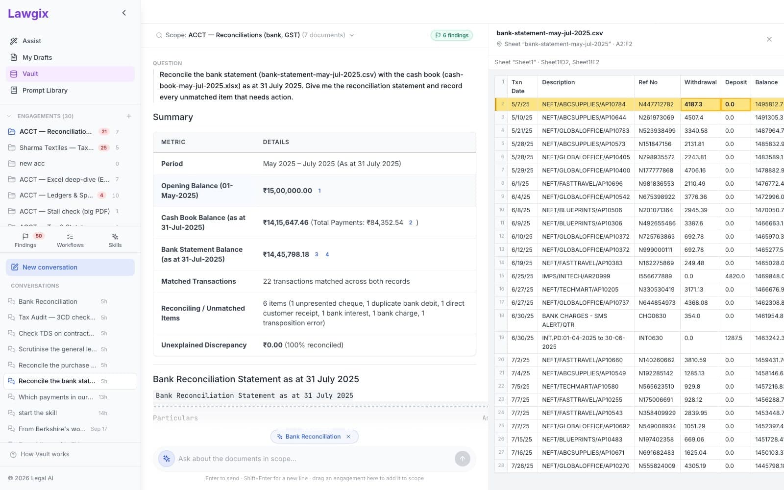Send the message with the arrow button
784x490 pixels.
(x=463, y=459)
